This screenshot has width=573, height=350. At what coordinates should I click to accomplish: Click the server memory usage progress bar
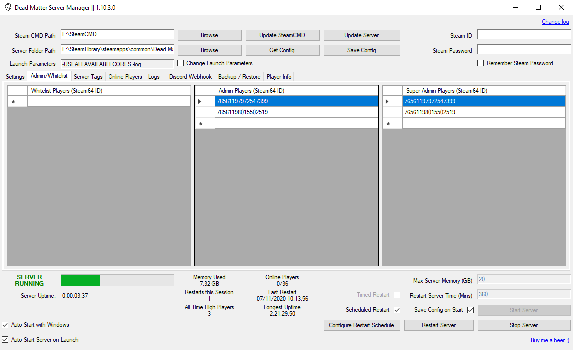click(117, 280)
